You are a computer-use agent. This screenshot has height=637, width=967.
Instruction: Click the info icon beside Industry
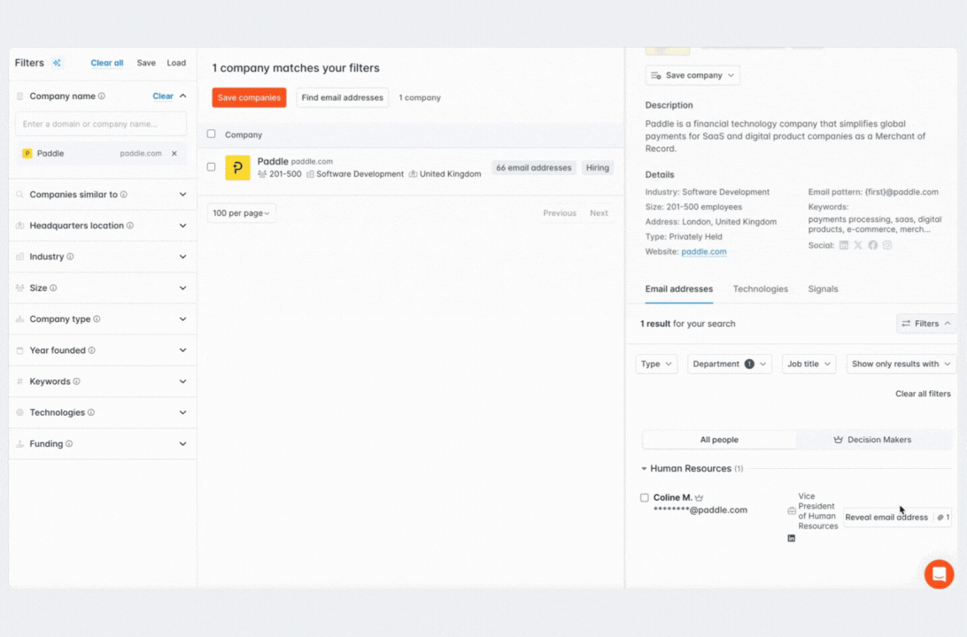click(x=70, y=257)
